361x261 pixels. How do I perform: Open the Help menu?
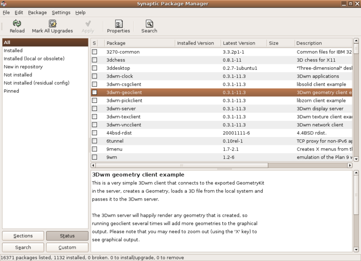[x=80, y=13]
